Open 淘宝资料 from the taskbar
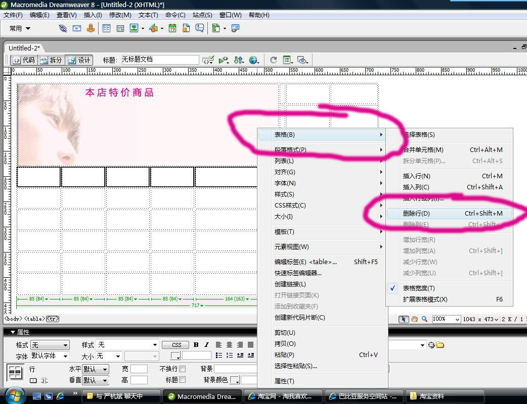 (445, 396)
